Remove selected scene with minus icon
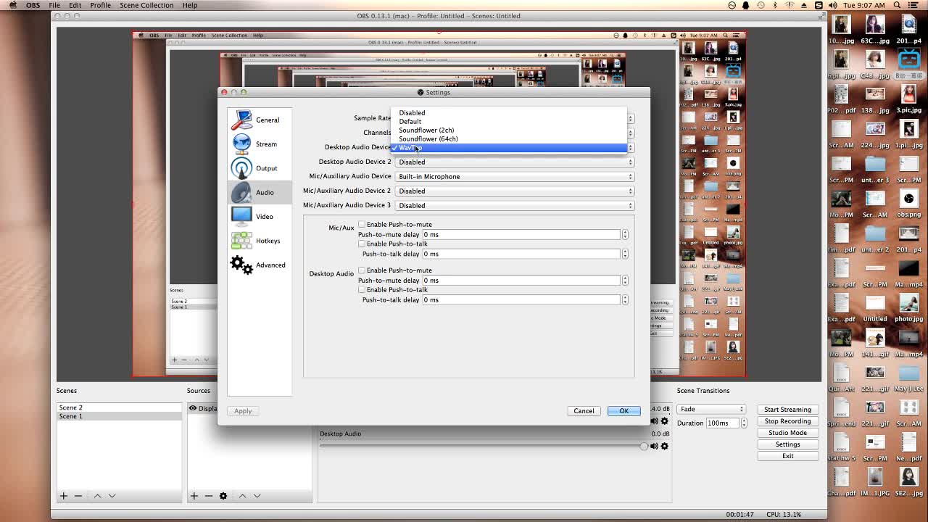928x522 pixels. coord(78,496)
